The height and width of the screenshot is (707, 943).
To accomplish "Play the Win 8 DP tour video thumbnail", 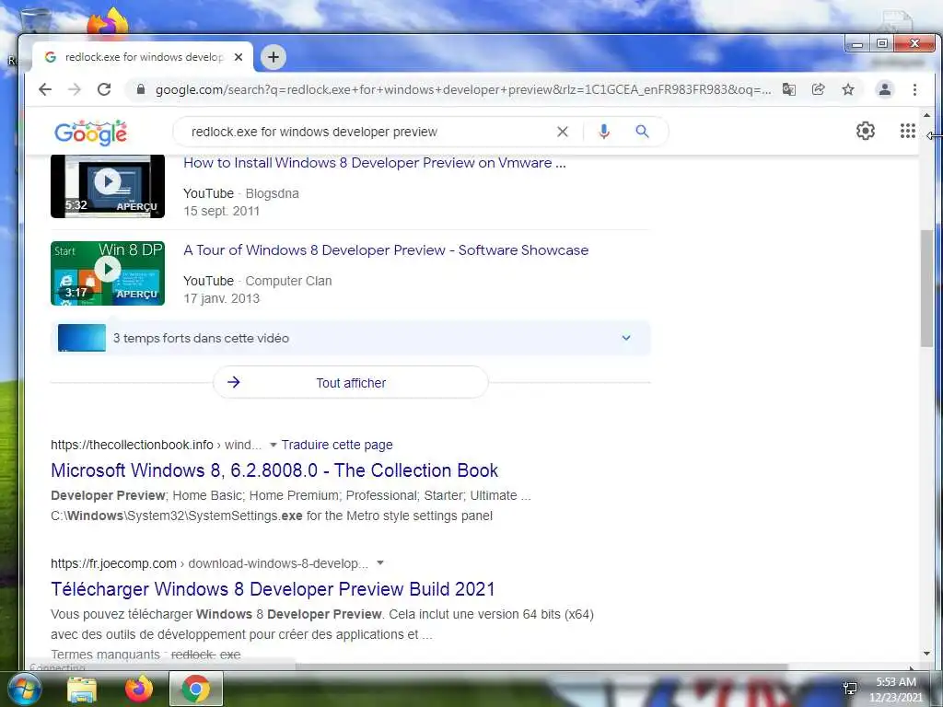I will point(108,273).
